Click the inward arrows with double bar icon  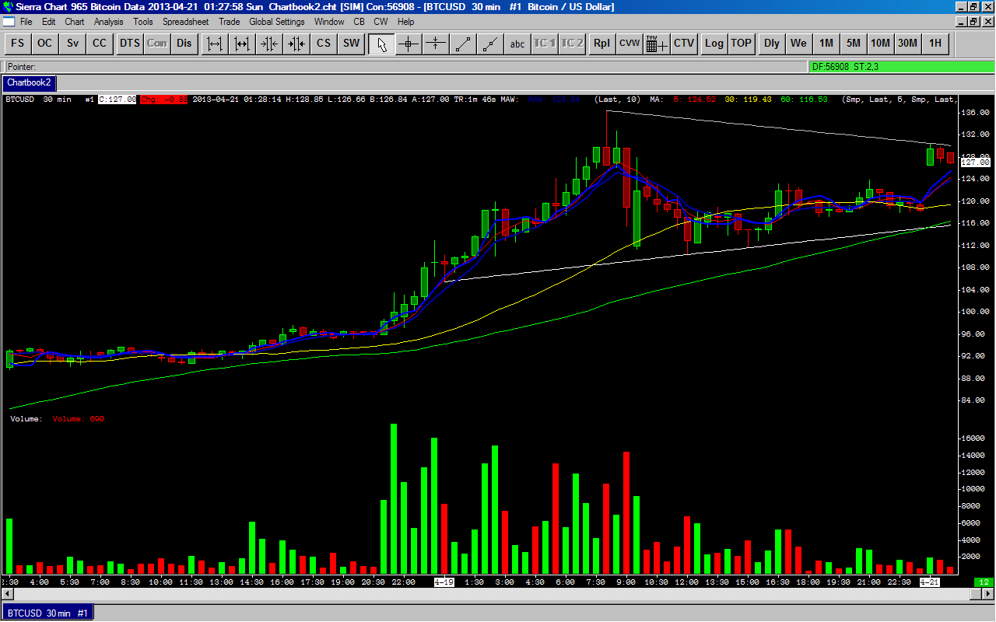tap(269, 44)
